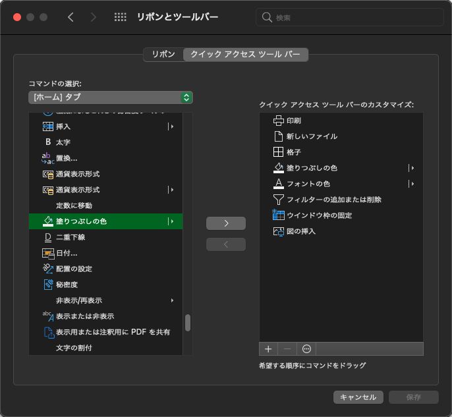Select the 二重下線 double underline icon

47,237
